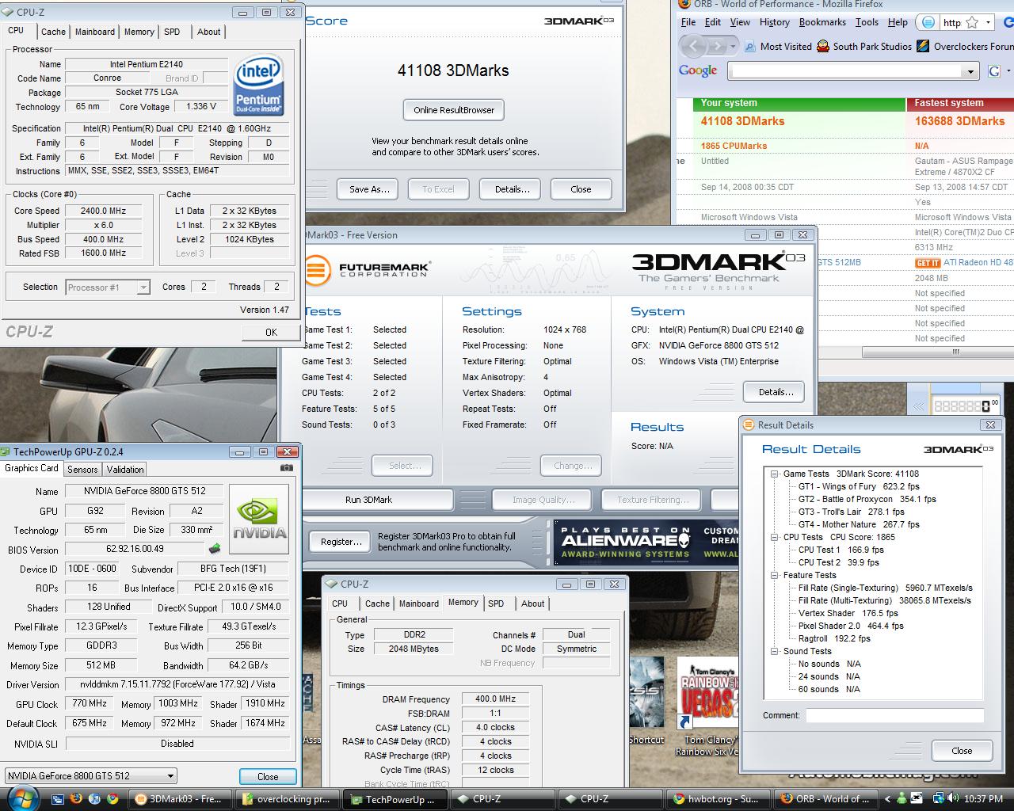Viewport: 1014px width, 811px height.
Task: Select the Ragtroll 192.2 fps row
Action: click(x=834, y=638)
